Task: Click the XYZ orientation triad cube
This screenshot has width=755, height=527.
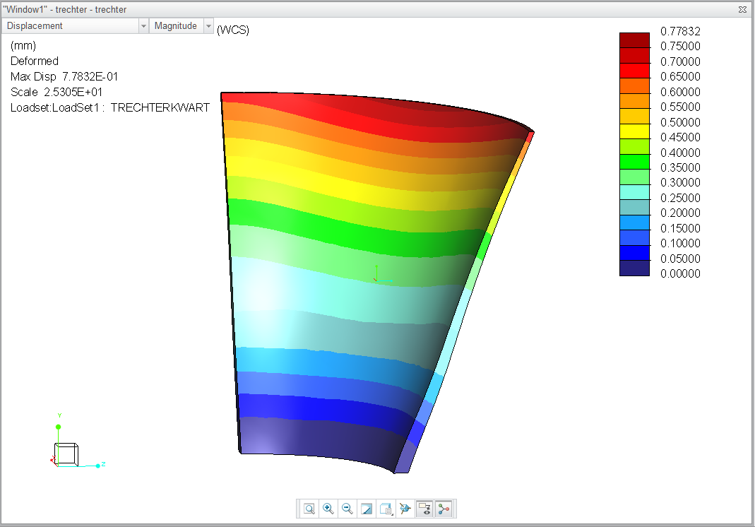Action: coord(66,454)
